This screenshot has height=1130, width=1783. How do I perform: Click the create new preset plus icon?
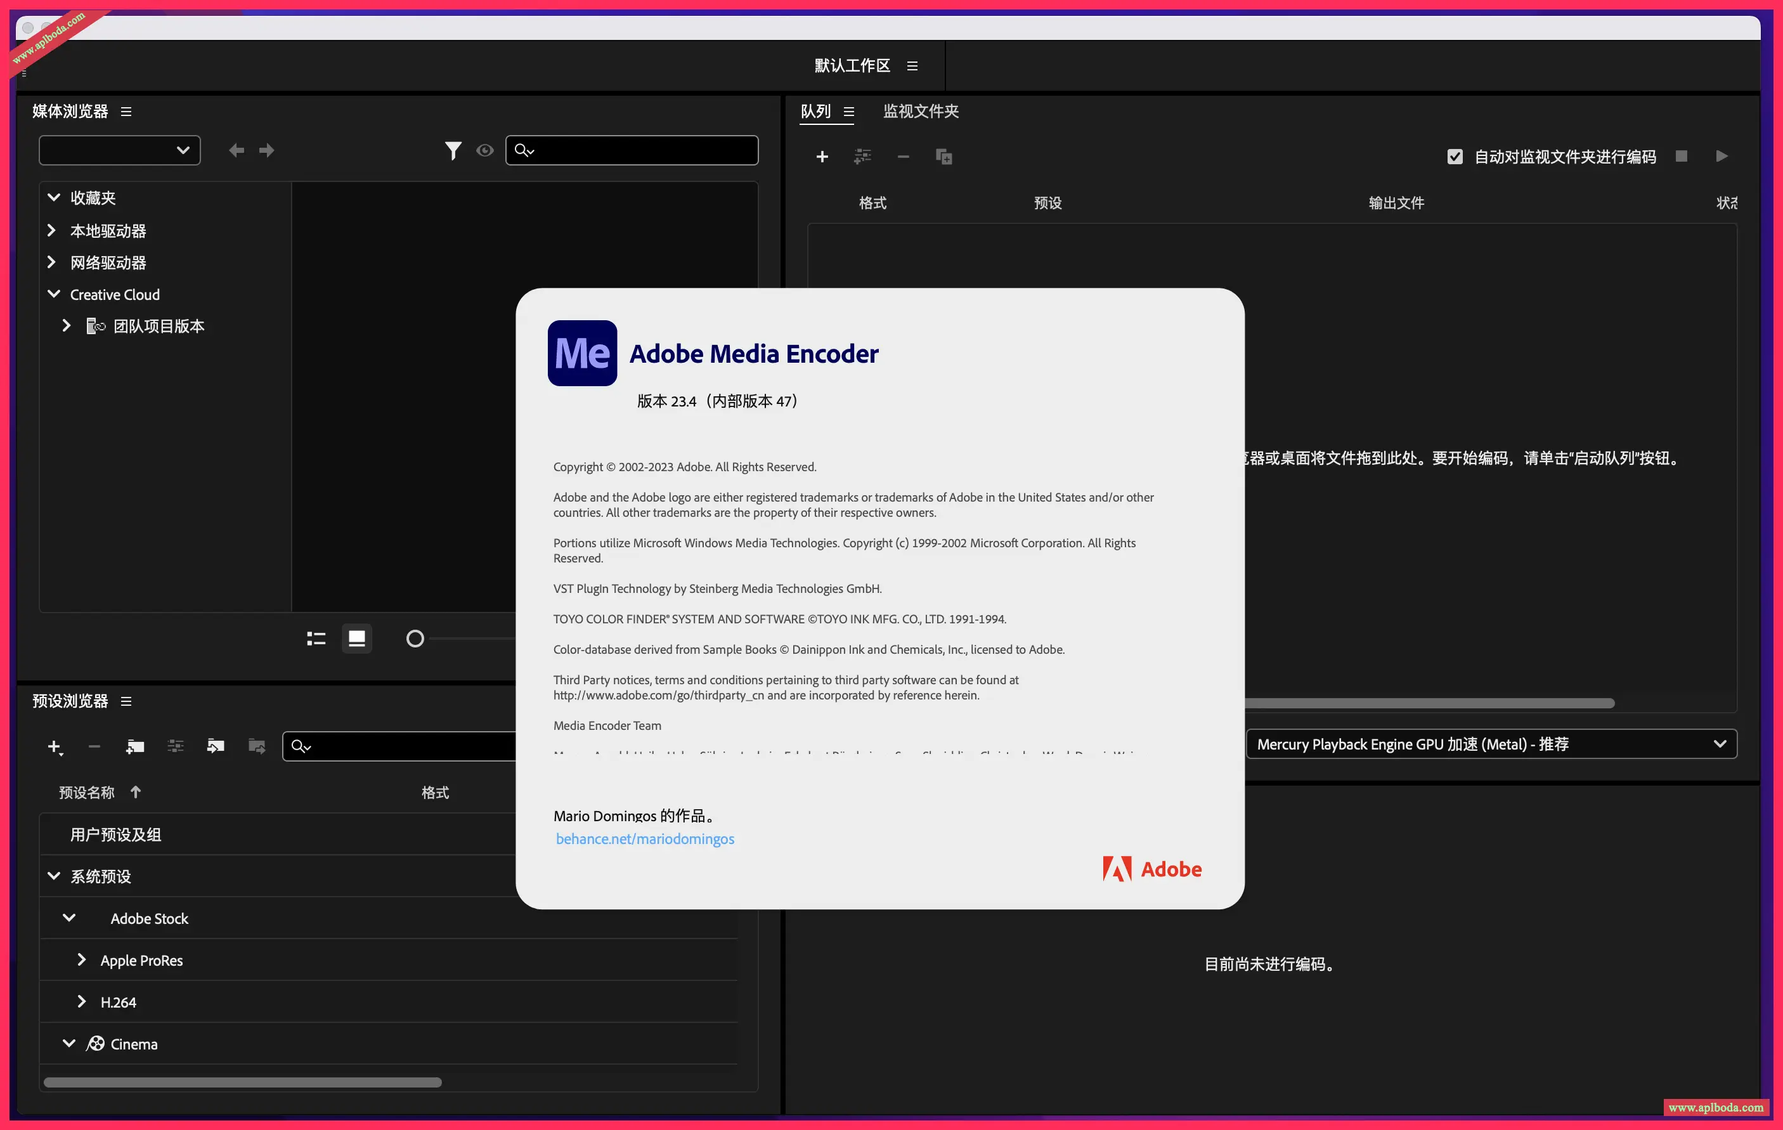(54, 746)
